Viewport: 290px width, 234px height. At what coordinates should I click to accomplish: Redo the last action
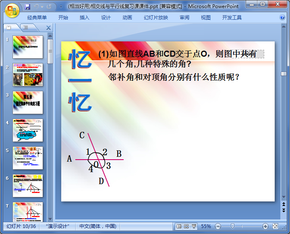(49, 7)
